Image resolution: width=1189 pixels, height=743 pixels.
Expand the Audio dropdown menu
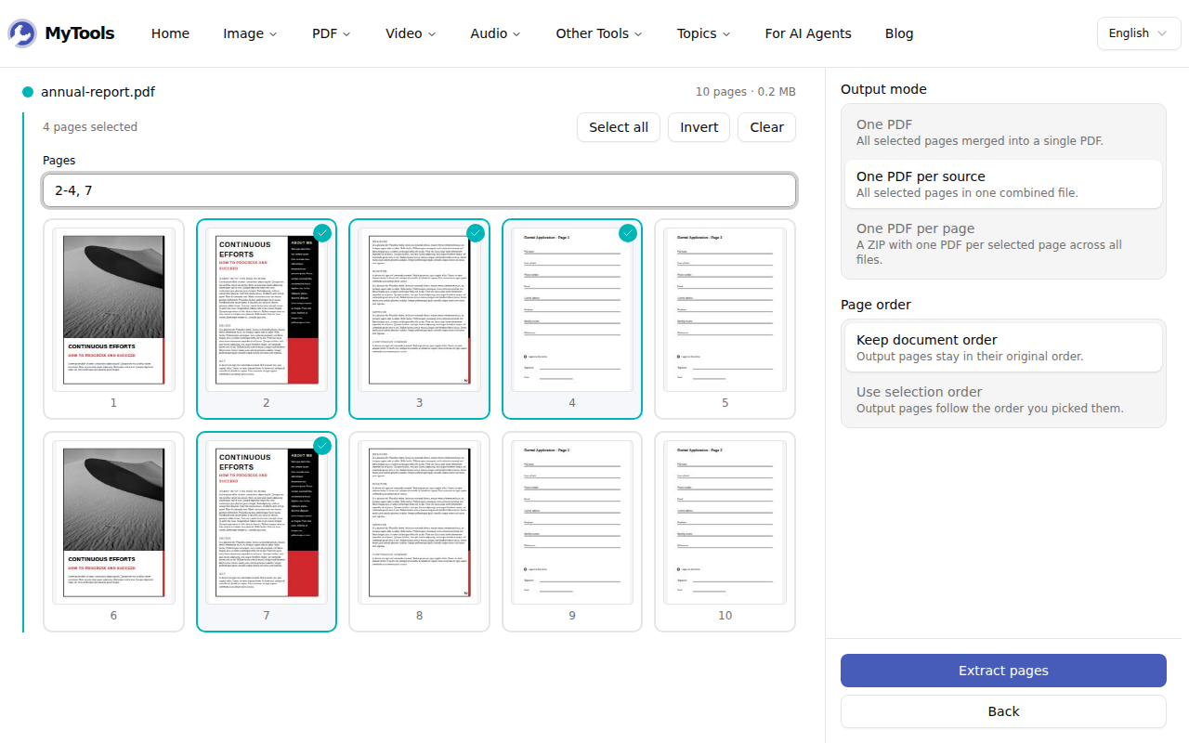[495, 33]
